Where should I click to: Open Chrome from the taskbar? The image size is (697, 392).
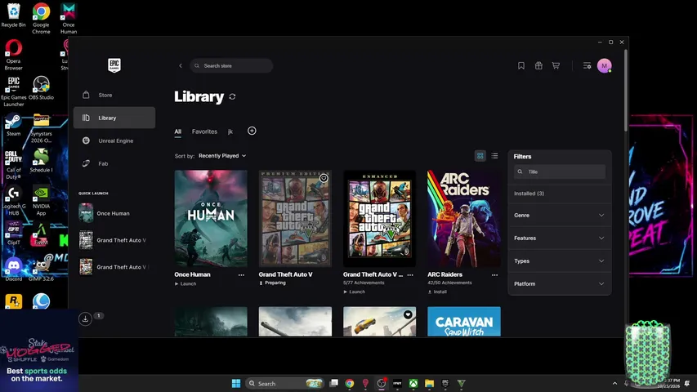tap(350, 383)
